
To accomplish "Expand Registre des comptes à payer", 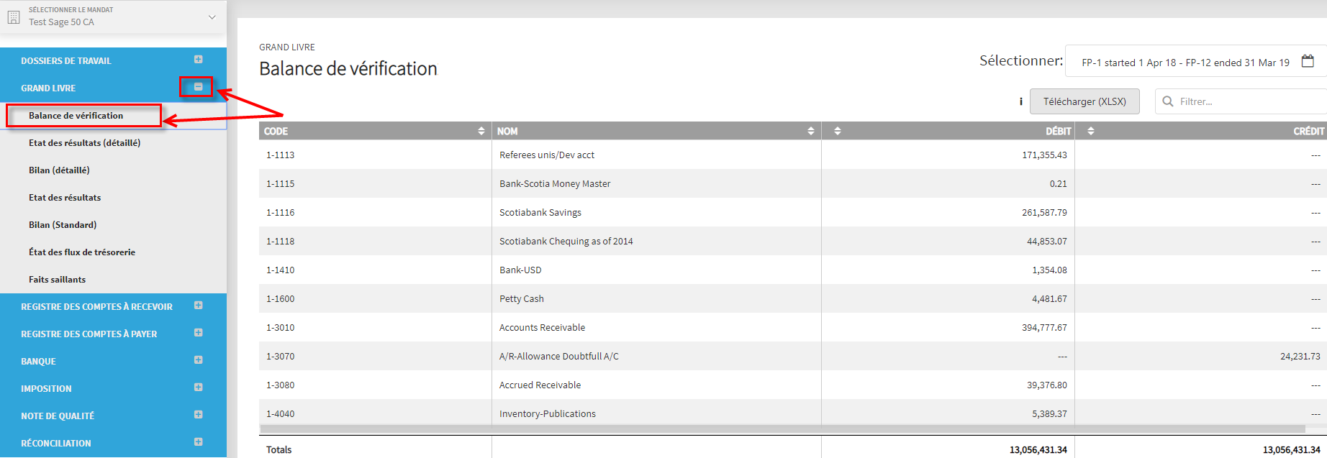I will pyautogui.click(x=199, y=333).
